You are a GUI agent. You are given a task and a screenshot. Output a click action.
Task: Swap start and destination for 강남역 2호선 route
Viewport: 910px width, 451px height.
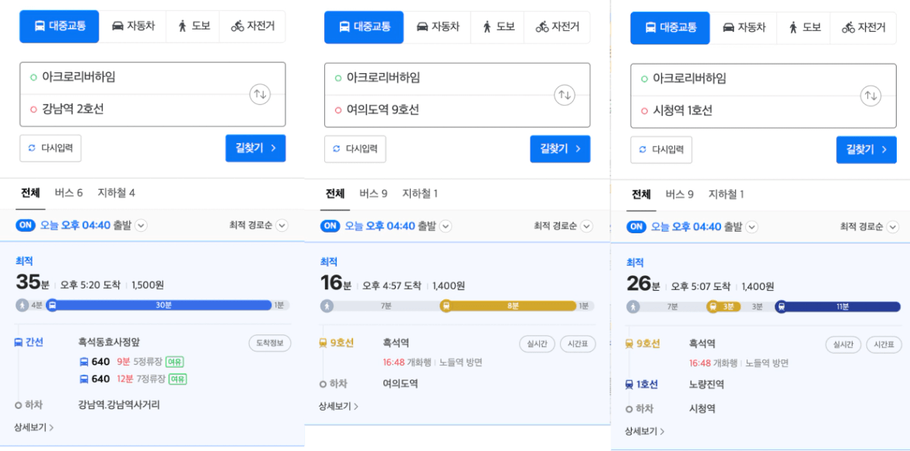pyautogui.click(x=260, y=94)
